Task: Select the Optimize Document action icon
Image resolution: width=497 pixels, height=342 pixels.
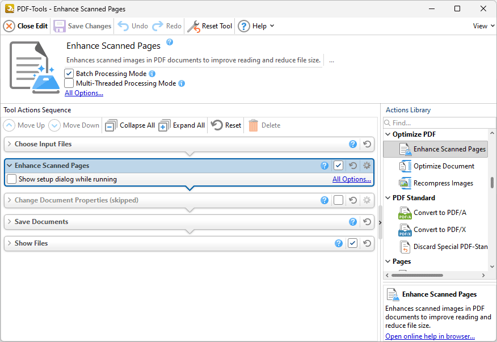Action: (x=405, y=166)
